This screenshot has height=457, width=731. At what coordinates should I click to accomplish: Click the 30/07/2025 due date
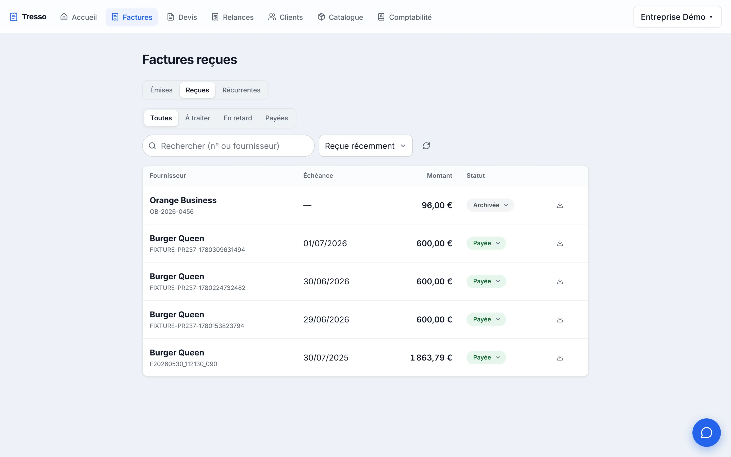[x=326, y=357]
